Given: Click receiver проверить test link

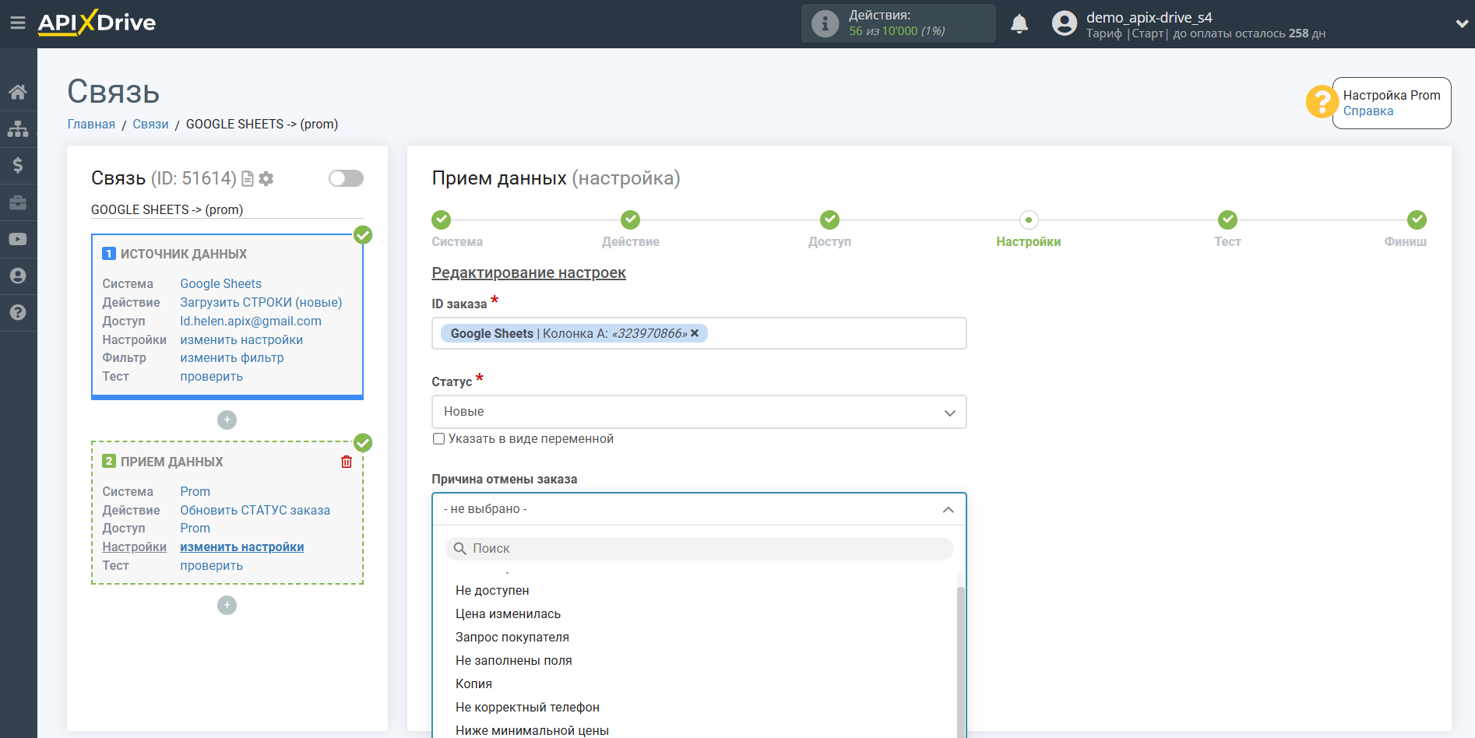Looking at the screenshot, I should coord(212,566).
